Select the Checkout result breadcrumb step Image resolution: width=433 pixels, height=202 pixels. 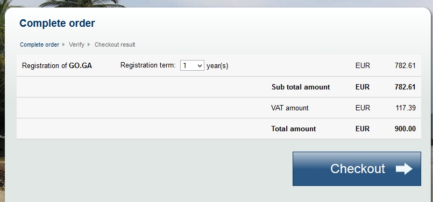click(x=115, y=44)
